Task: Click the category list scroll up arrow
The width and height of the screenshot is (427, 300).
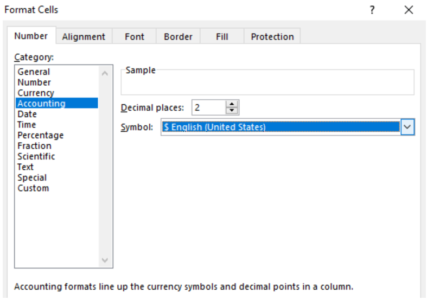Action: 105,73
